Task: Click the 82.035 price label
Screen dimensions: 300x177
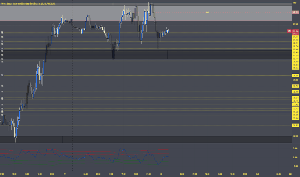Action: pyautogui.click(x=295, y=12)
